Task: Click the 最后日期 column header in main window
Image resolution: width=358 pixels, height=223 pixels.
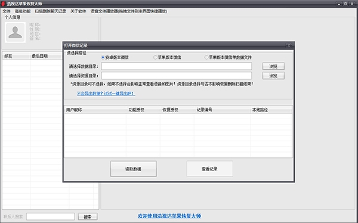Action: [x=46, y=56]
